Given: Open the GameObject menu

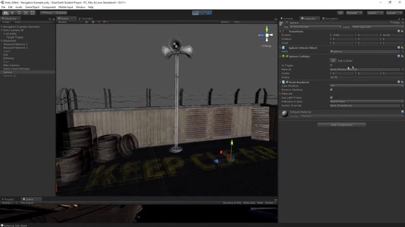Looking at the screenshot, I should [32, 7].
